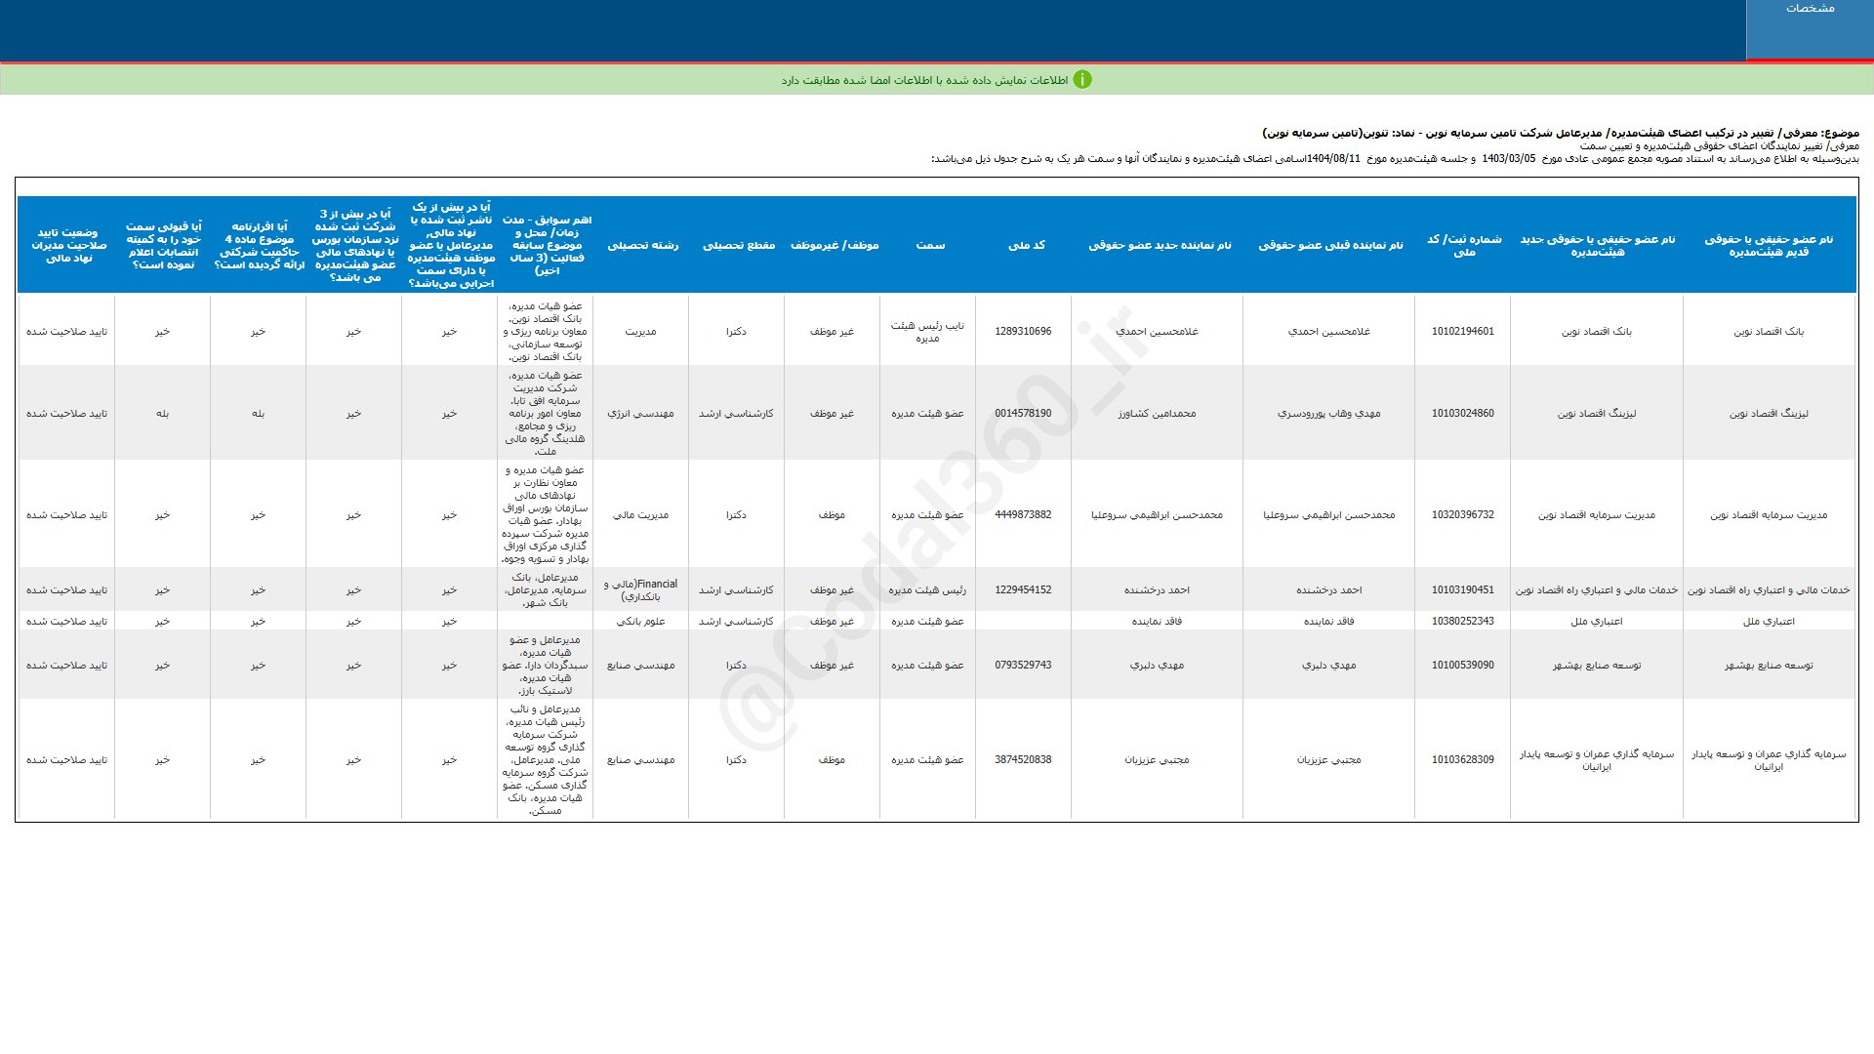Viewport: 1874px width, 1054px height.
Task: Click the green info icon in notification bar
Action: 1081,80
